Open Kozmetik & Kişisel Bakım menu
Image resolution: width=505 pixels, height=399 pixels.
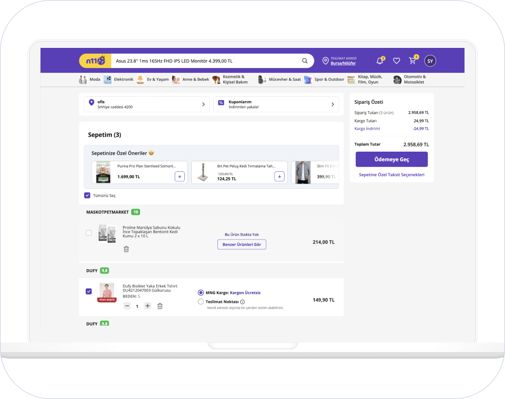(235, 79)
